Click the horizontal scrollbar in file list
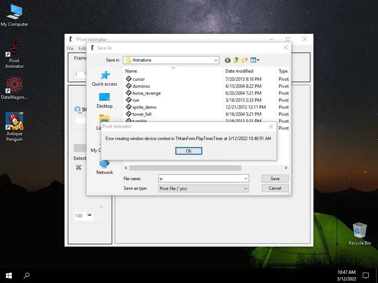Viewport: 378px width, 283px height. coord(185,168)
